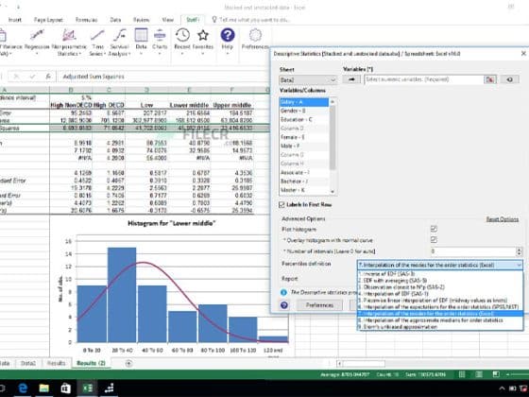This screenshot has height=397, width=529.
Task: Click the formula bar cancel X icon
Action: 16,77
